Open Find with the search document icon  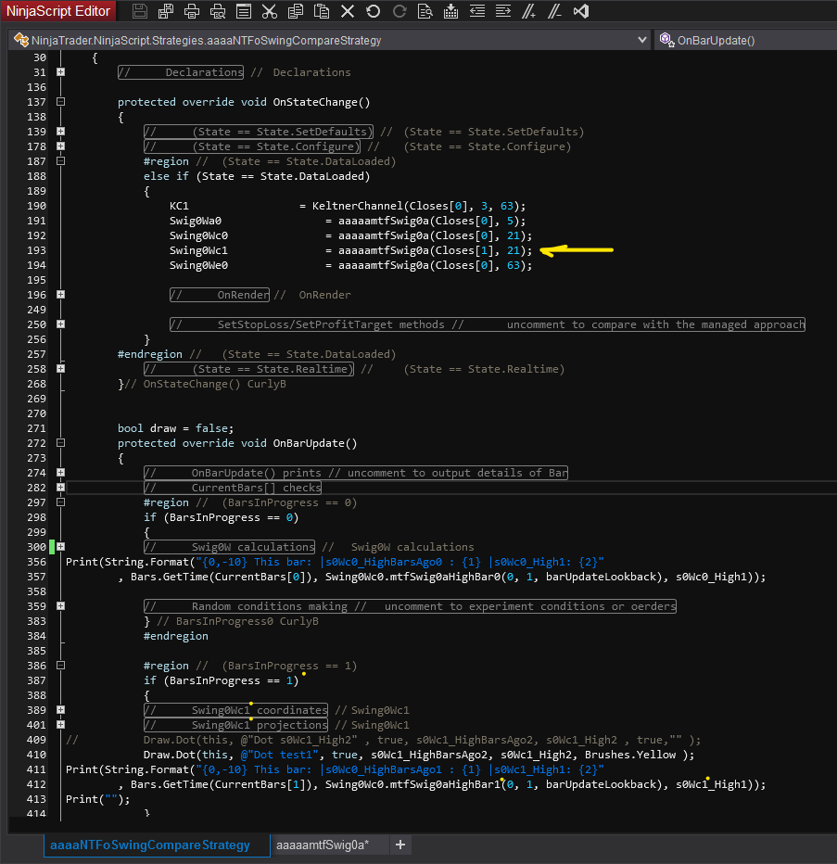(x=425, y=12)
